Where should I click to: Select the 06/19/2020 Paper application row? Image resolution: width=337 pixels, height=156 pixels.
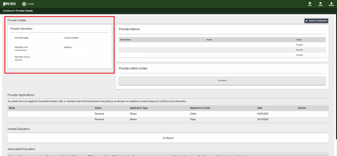point(168,119)
